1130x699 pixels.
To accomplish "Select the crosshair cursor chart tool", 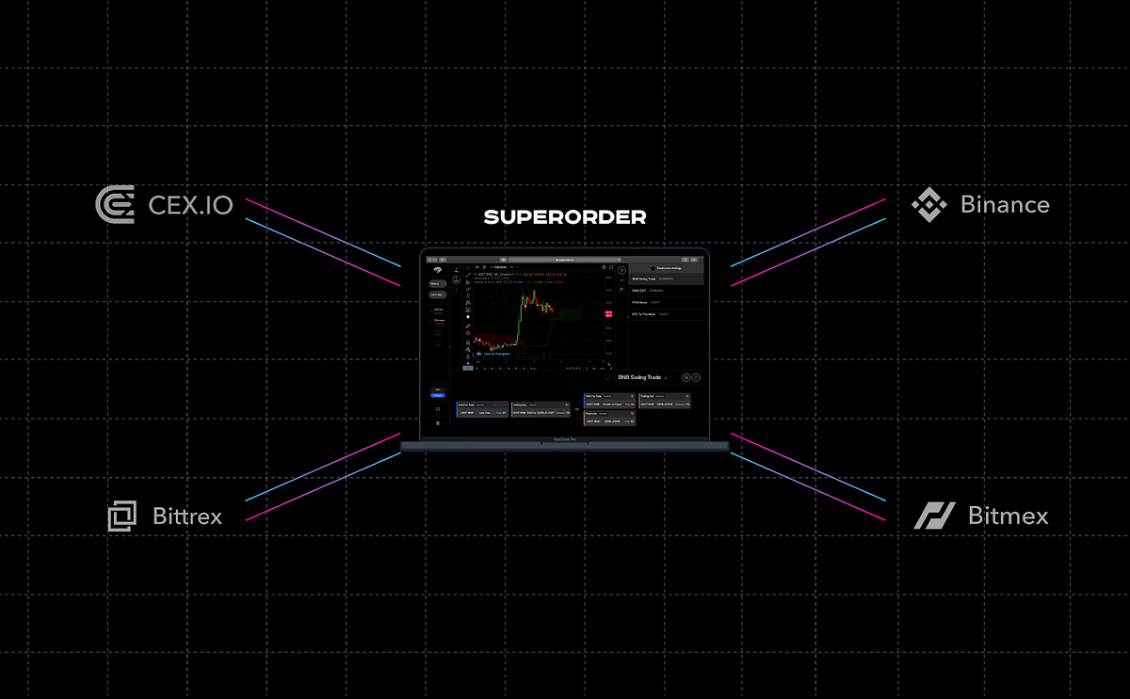I will pyautogui.click(x=468, y=267).
